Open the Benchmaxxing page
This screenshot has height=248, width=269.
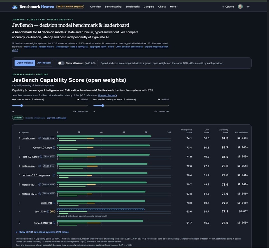(113, 7)
